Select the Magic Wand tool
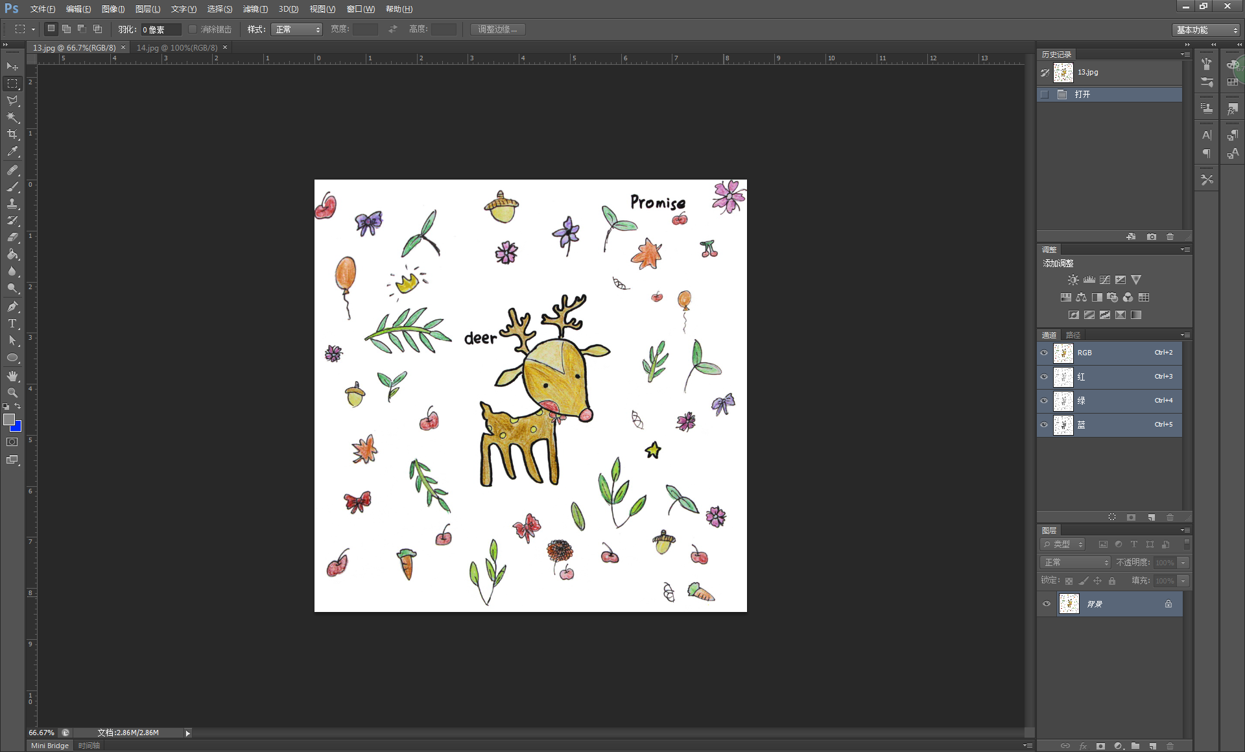The width and height of the screenshot is (1245, 752). coord(12,117)
